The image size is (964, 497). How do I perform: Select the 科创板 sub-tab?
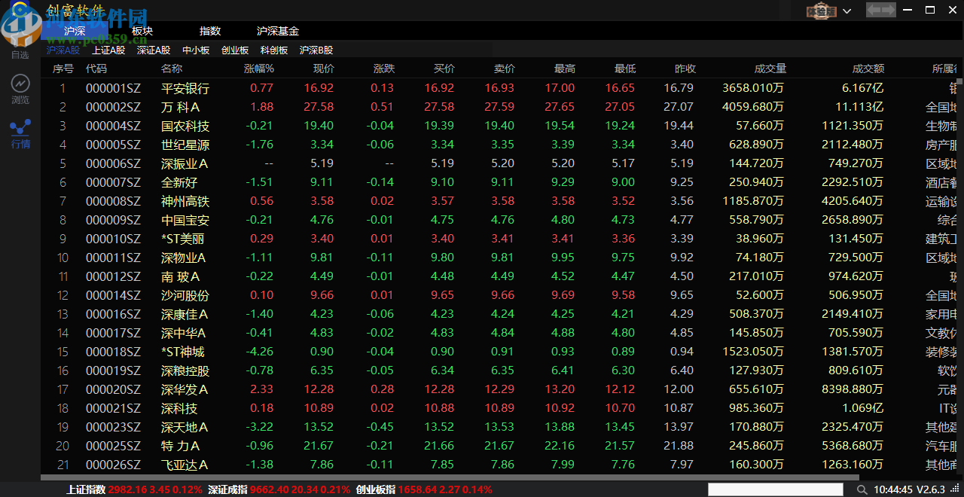click(274, 50)
